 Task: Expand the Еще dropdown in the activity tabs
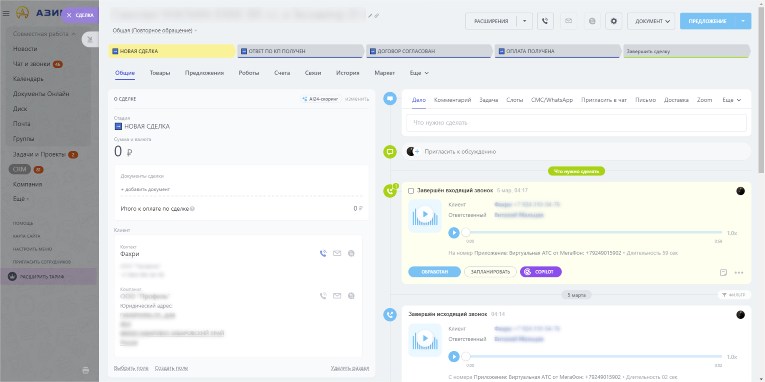point(732,100)
